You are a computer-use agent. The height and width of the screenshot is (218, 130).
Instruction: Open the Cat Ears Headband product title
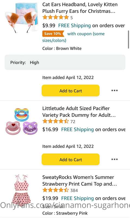[80, 8]
